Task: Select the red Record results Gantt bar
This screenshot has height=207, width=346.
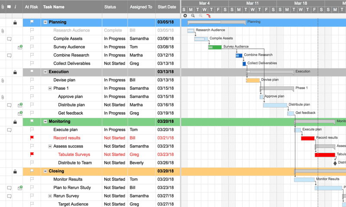Action: coord(308,138)
